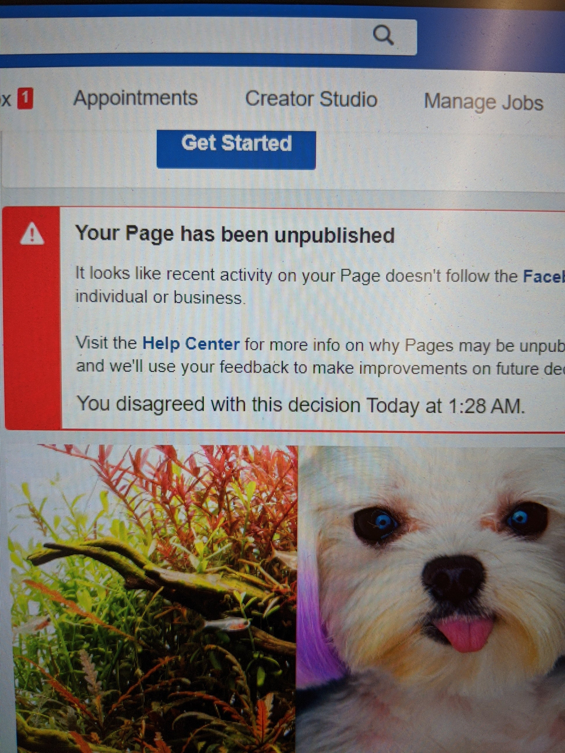Open the Appointments tab
Screen dimensions: 565x753
(x=135, y=98)
